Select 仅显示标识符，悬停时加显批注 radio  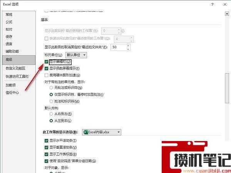(51, 94)
